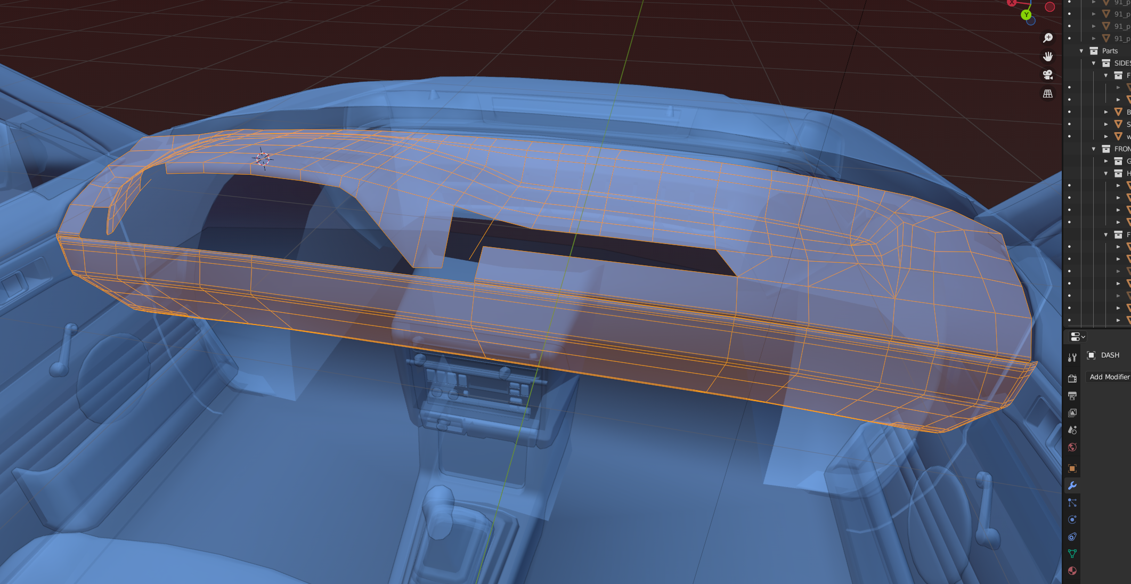
Task: Open the View Layer properties tab
Action: [x=1072, y=413]
